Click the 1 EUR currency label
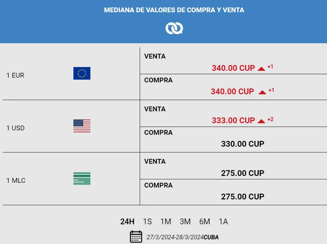Viewport: 327px width, 244px height. [x=15, y=75]
